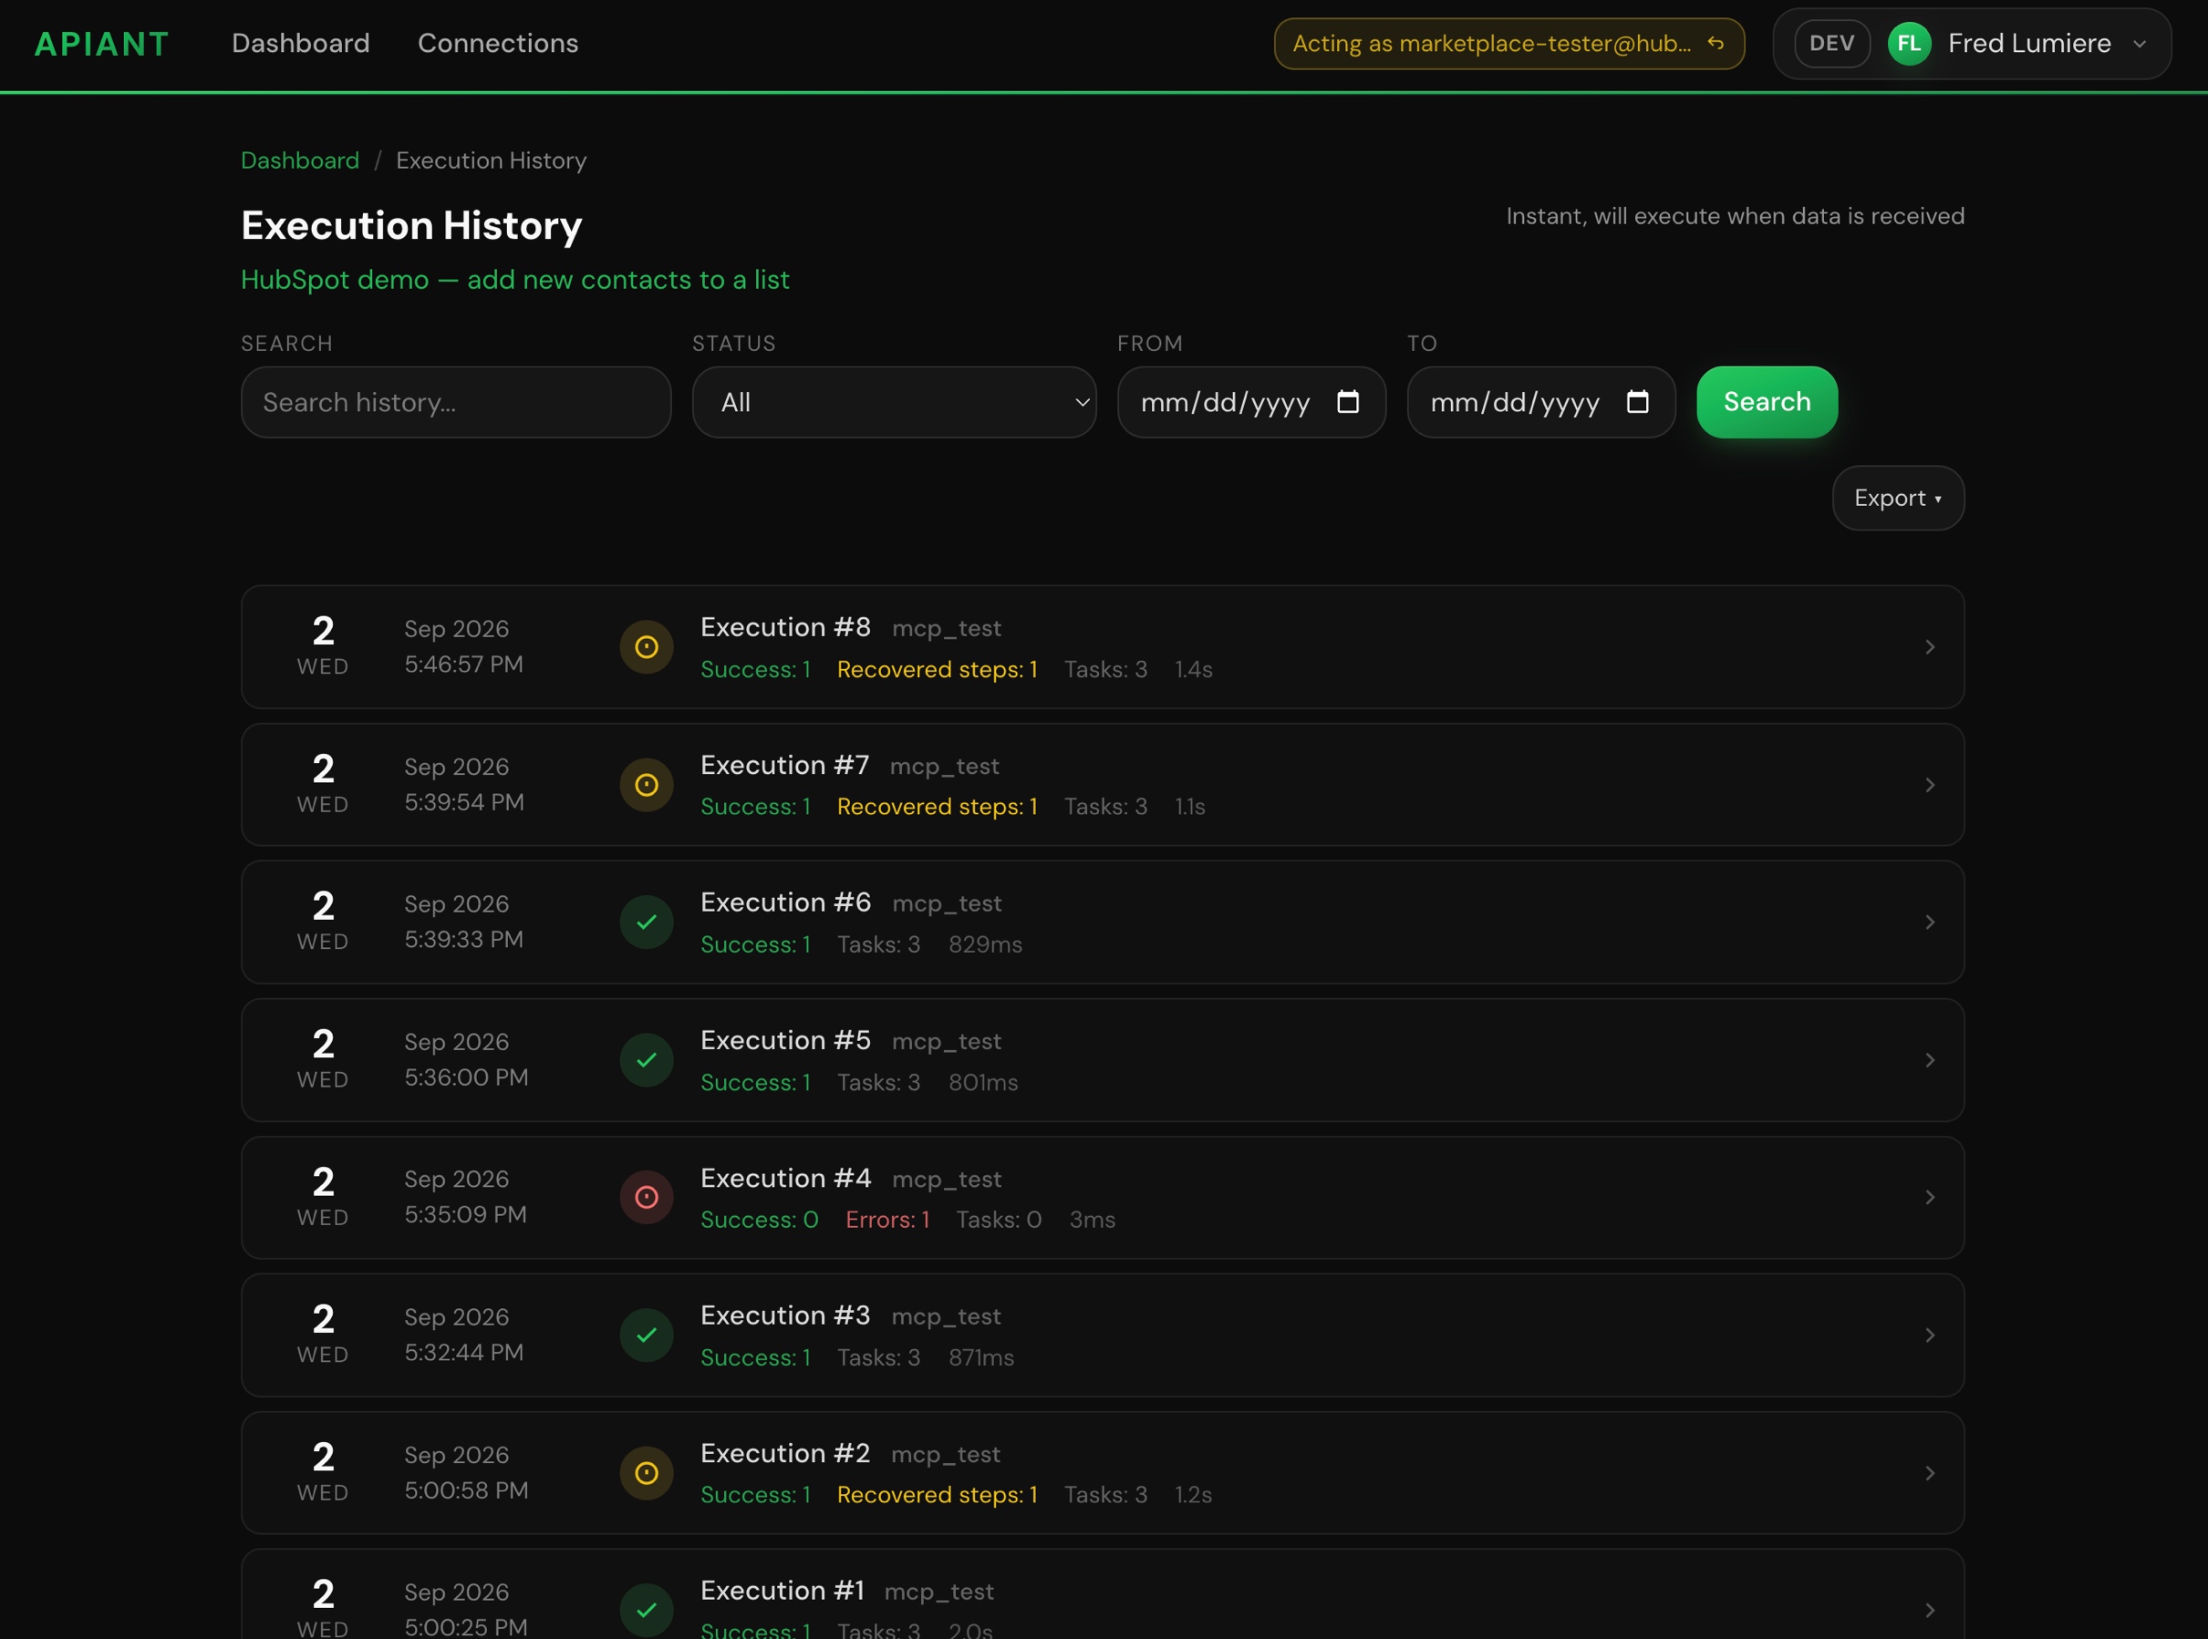The width and height of the screenshot is (2208, 1639).
Task: Click the APIANT logo
Action: 102,44
